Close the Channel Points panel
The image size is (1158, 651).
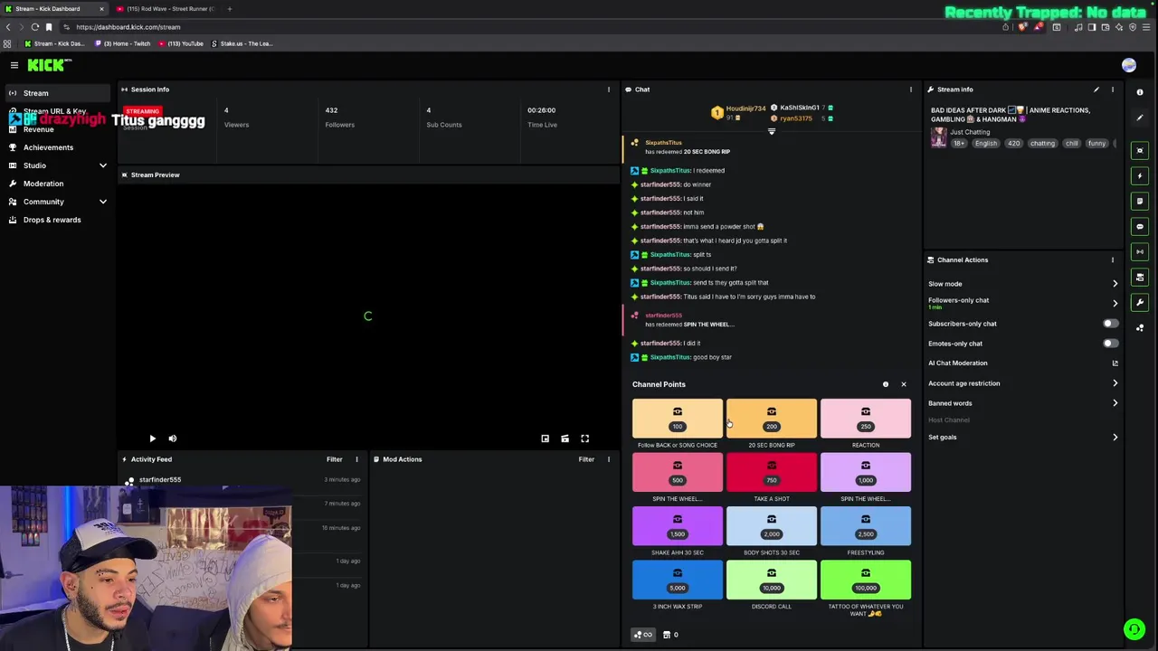coord(903,384)
